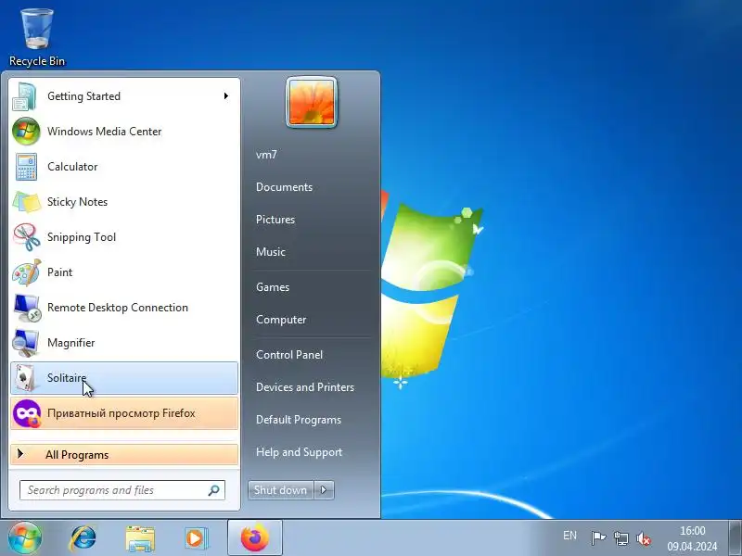742x556 pixels.
Task: Open Windows Explorer from the taskbar
Action: pos(140,538)
